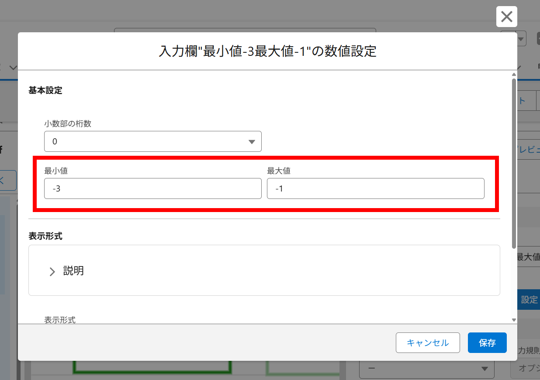Open the dash dropdown's arrow at bottom right

tap(485, 369)
